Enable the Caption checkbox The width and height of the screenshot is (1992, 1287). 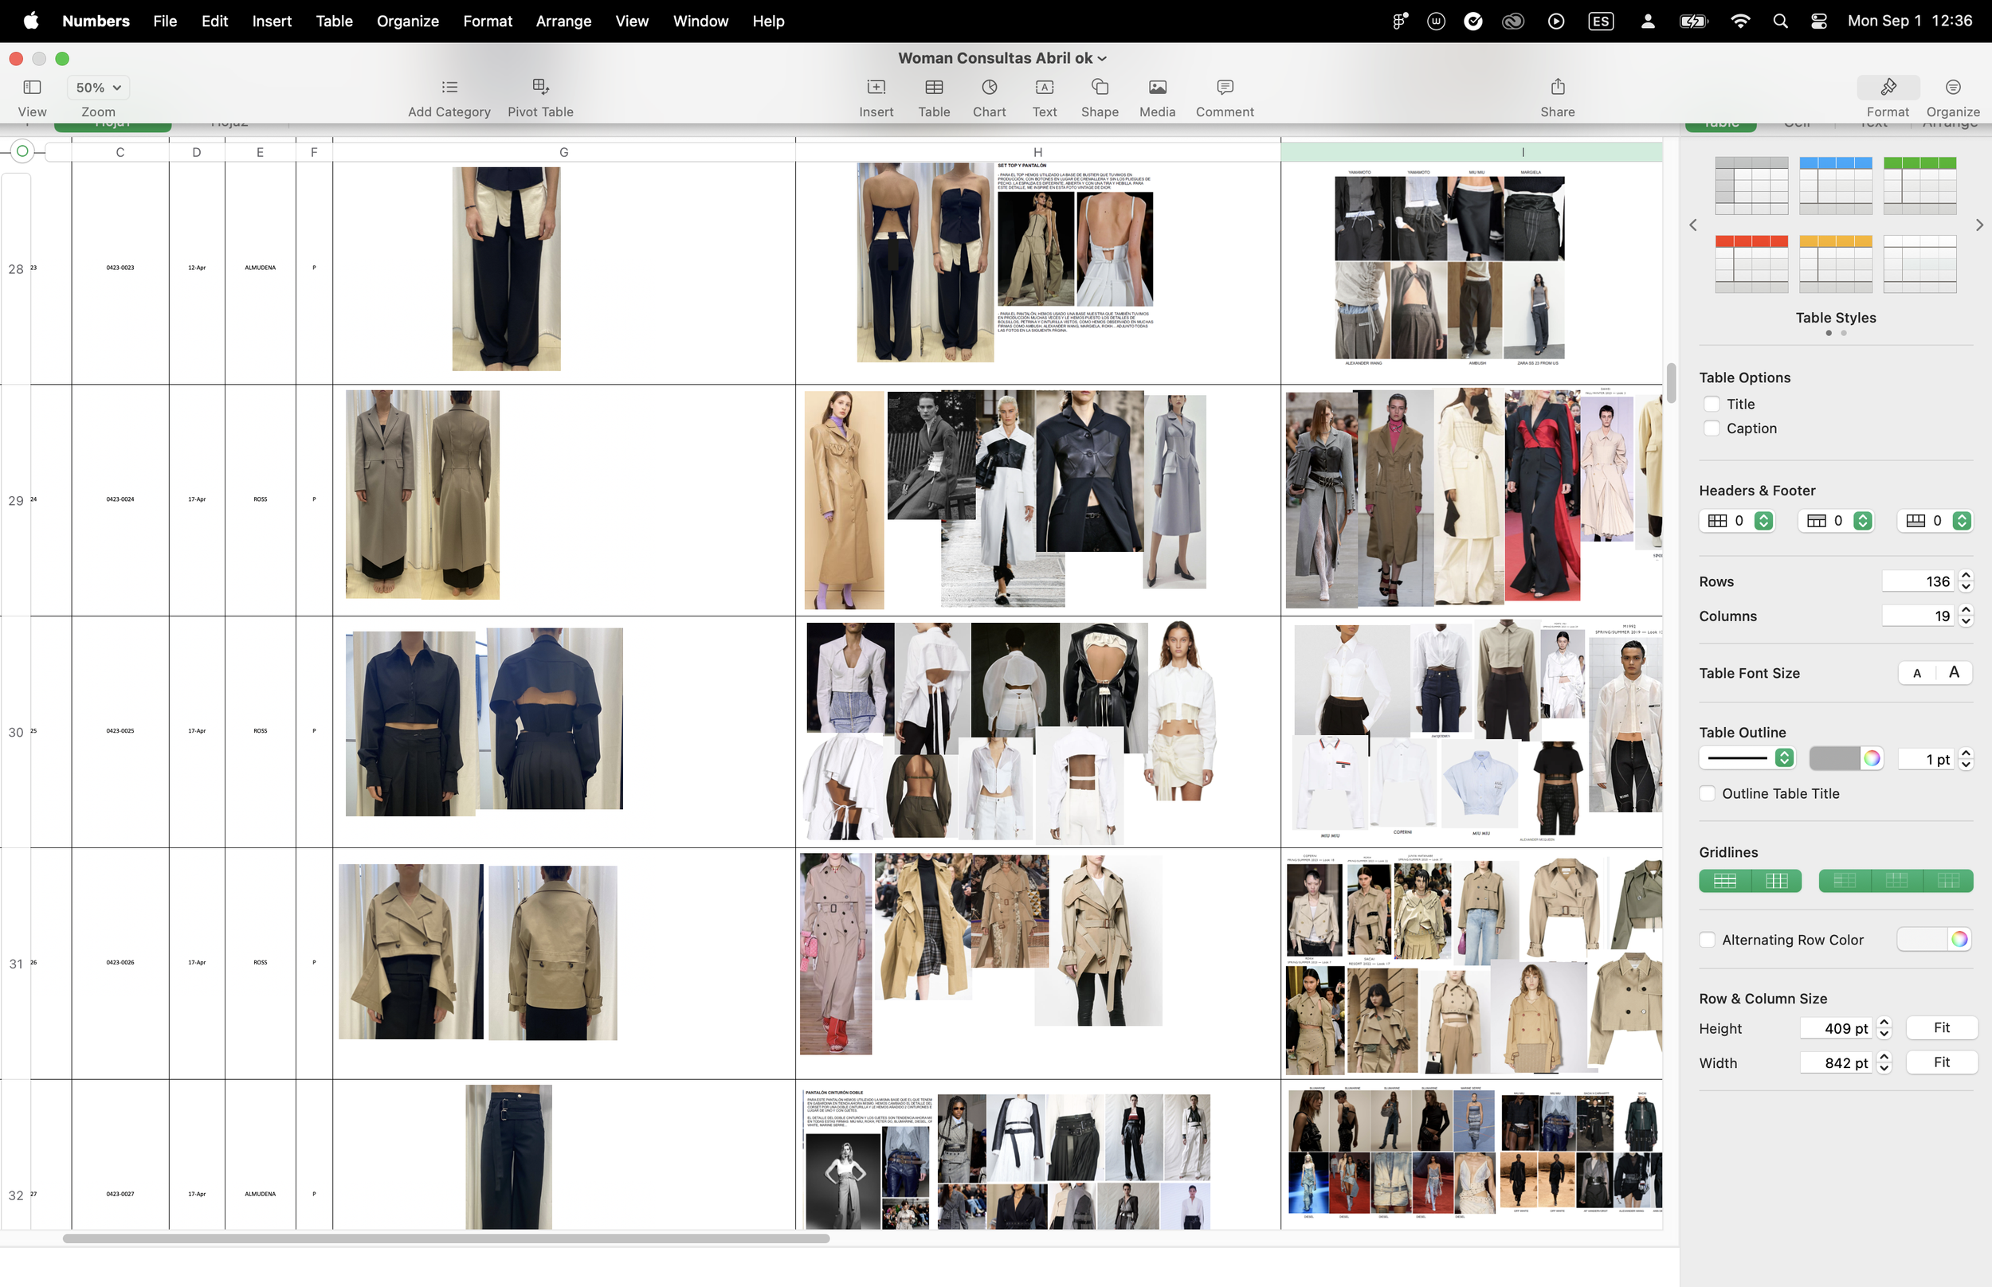pyautogui.click(x=1712, y=428)
